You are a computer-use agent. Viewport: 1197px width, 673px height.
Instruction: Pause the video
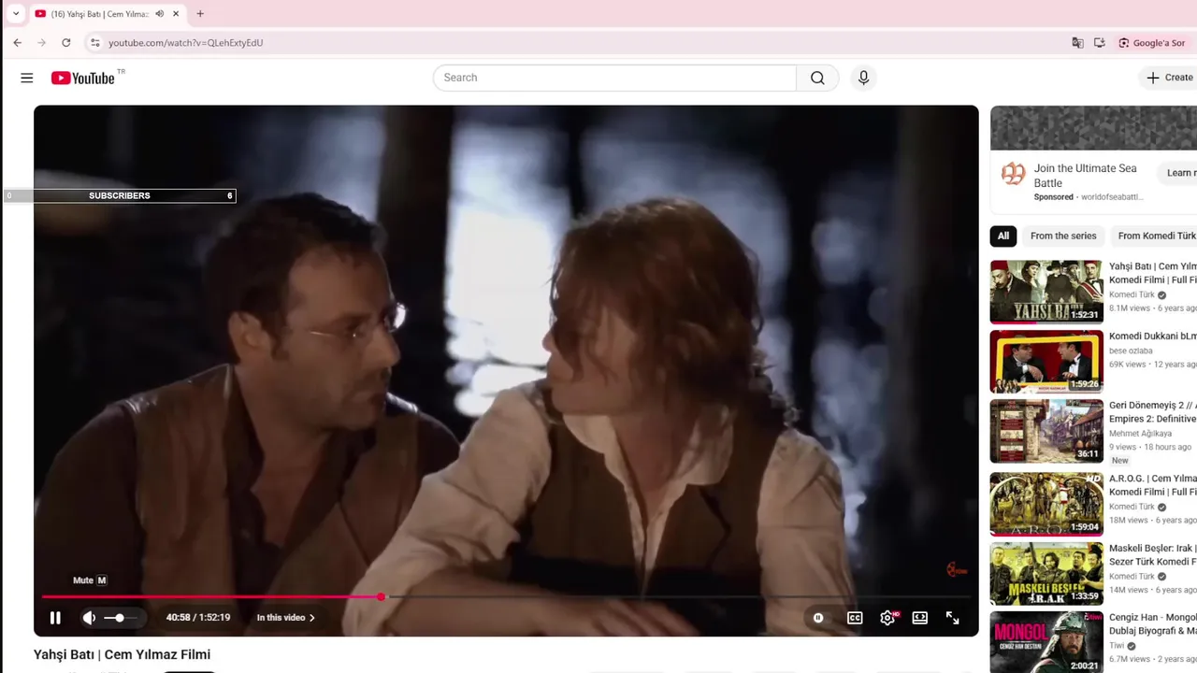55,618
